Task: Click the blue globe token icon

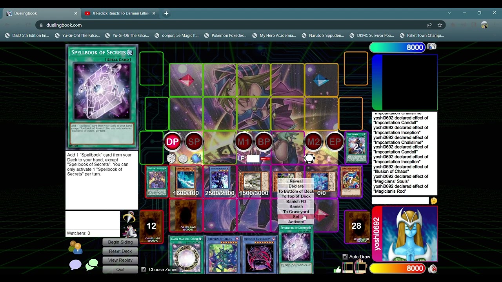Action: (196, 159)
